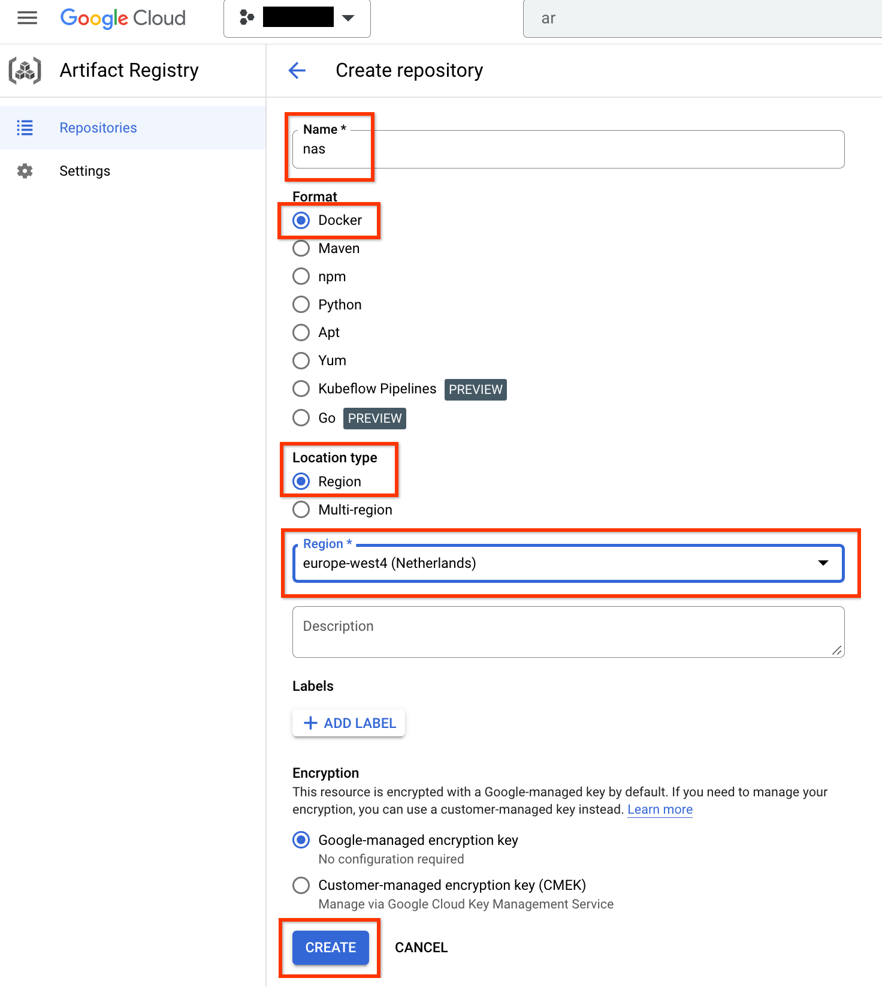Image resolution: width=882 pixels, height=987 pixels.
Task: Click the Name input field
Action: pyautogui.click(x=567, y=149)
